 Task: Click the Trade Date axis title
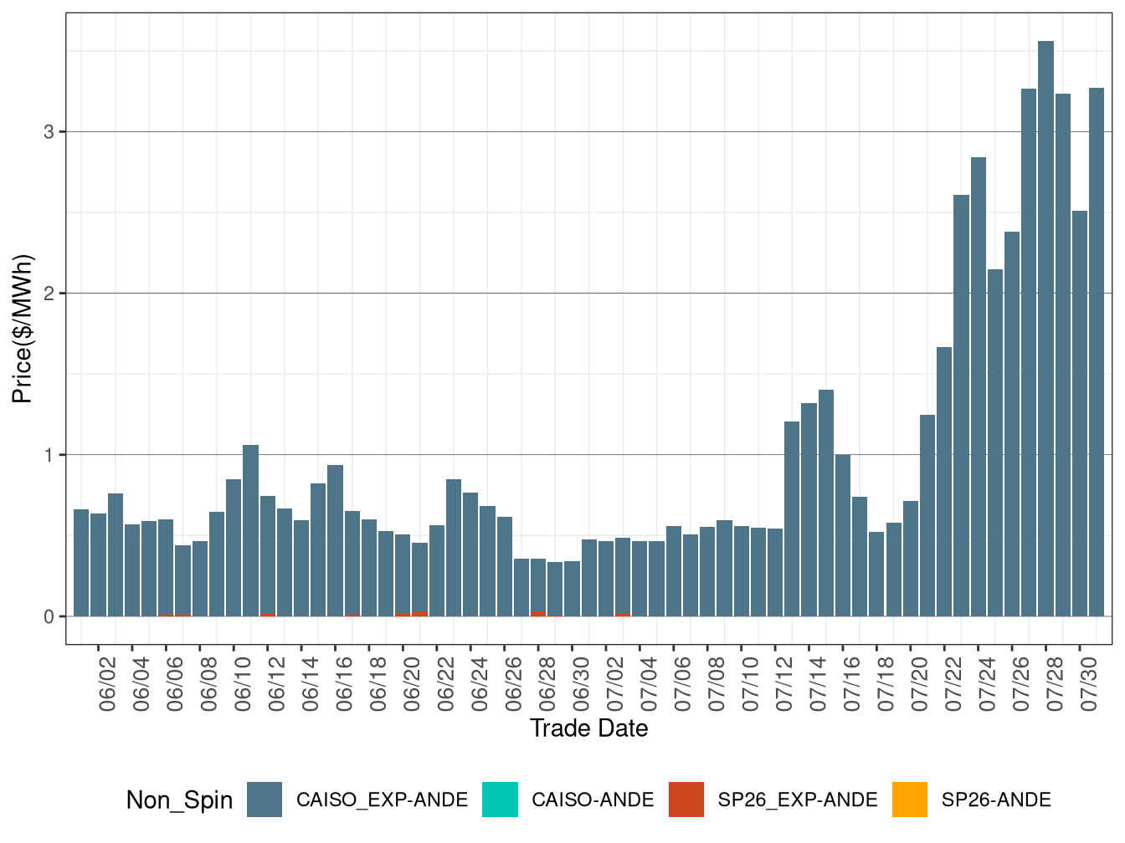(x=589, y=728)
